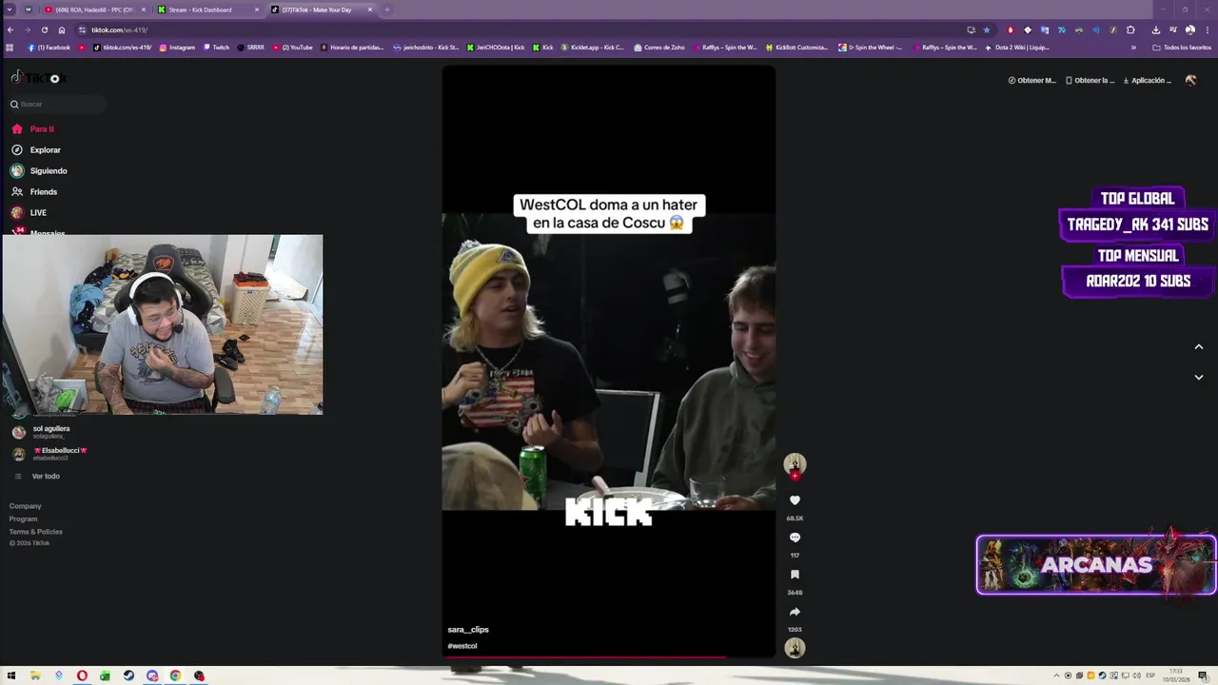Seek on the red video progress bar
Viewport: 1218px width, 685px height.
point(609,656)
